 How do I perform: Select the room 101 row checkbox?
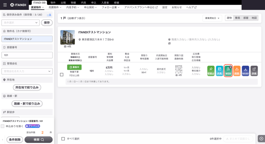pyautogui.click(x=62, y=74)
